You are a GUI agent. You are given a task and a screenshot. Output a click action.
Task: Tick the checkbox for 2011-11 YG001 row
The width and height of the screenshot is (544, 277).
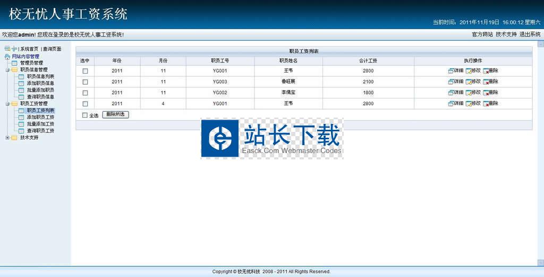click(85, 71)
